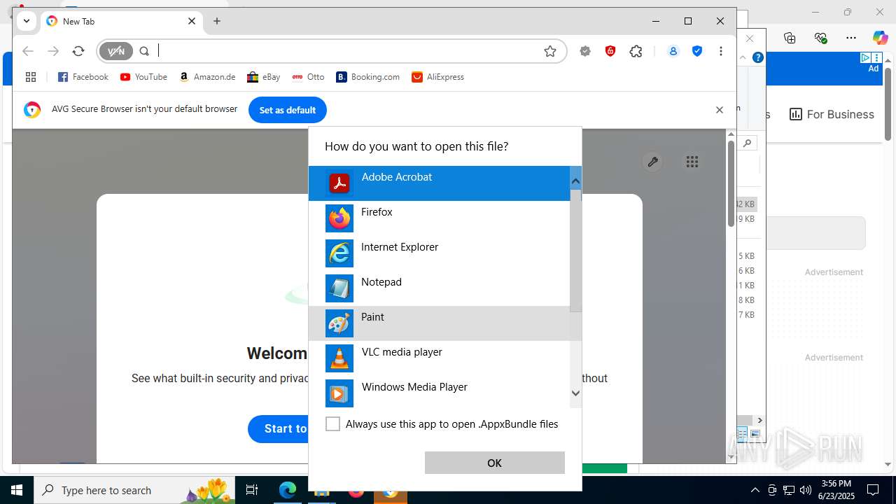896x504 pixels.
Task: Select Adobe Acrobat app icon
Action: tap(339, 183)
